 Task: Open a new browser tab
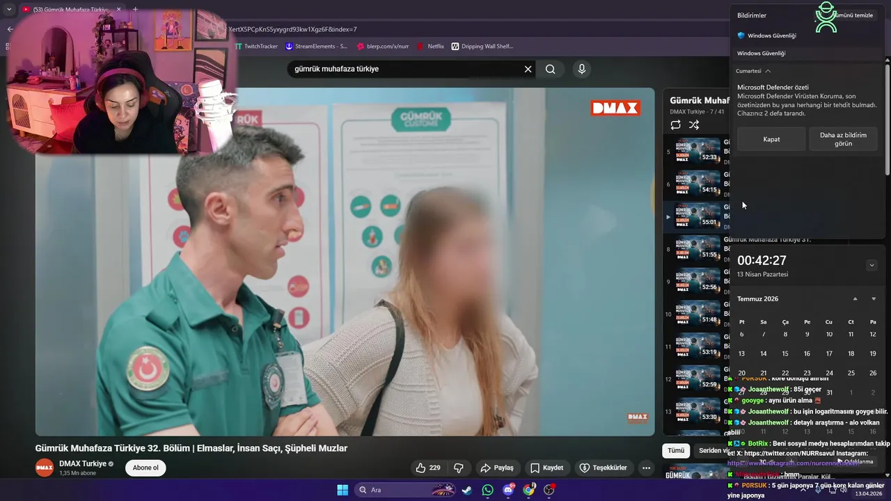135,9
